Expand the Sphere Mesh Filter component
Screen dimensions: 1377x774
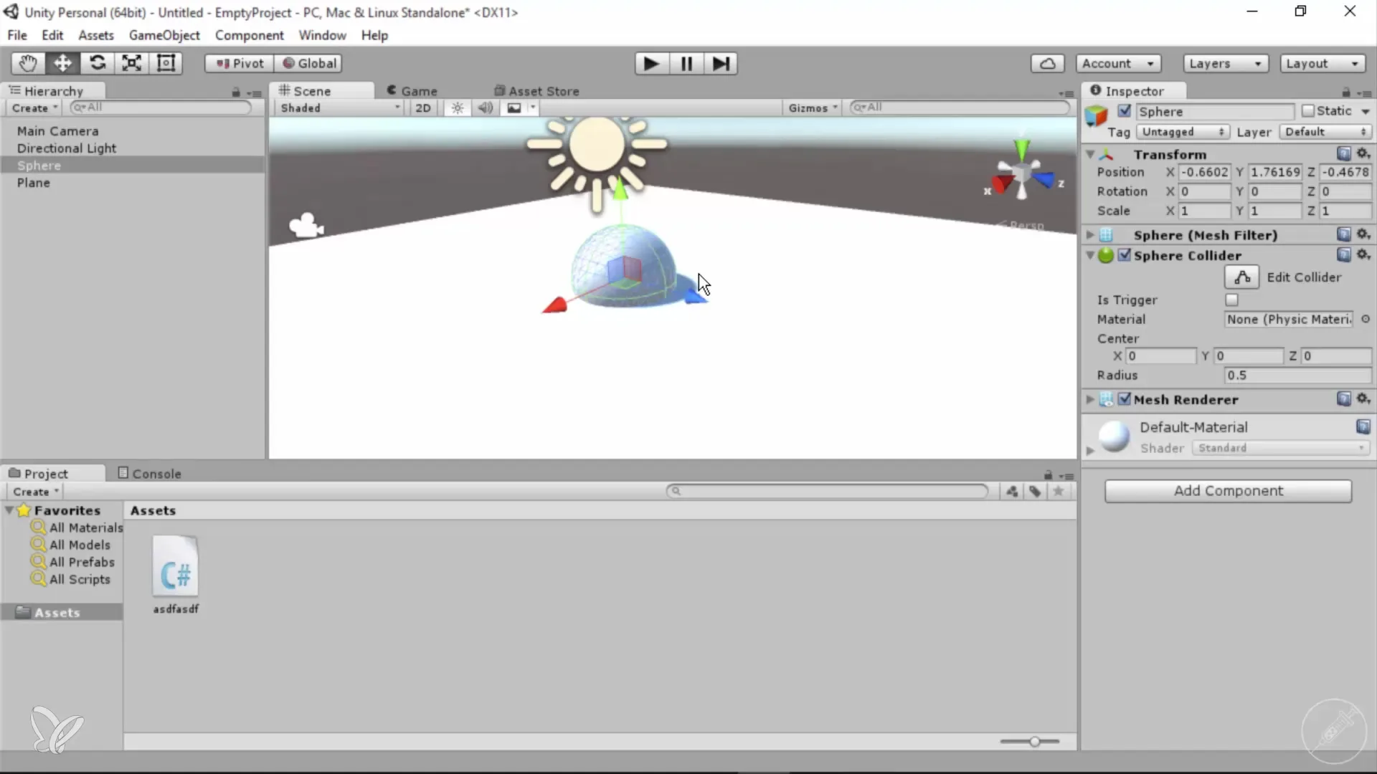pyautogui.click(x=1090, y=234)
